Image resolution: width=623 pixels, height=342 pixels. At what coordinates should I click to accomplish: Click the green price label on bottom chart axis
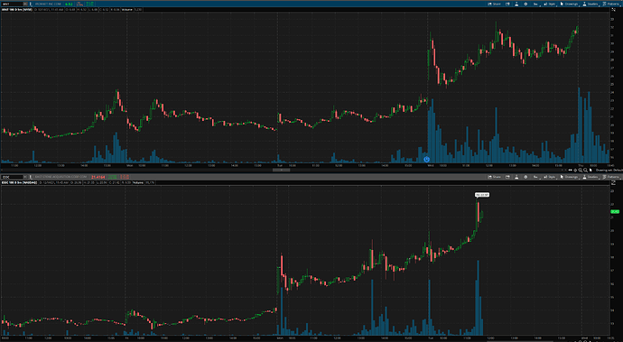[615, 212]
